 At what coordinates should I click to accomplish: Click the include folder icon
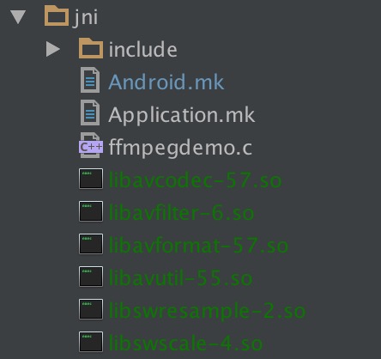[91, 48]
